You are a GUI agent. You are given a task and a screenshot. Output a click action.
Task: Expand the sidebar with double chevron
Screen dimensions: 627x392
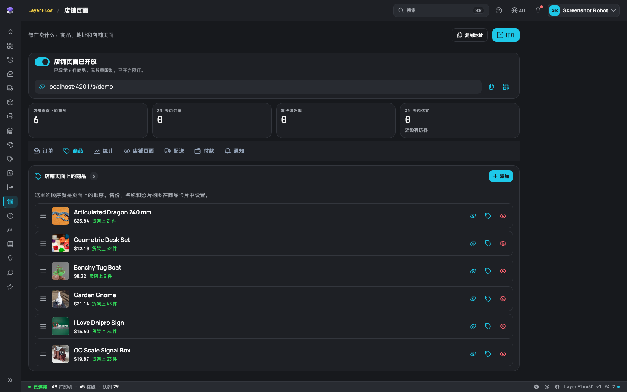[10, 380]
